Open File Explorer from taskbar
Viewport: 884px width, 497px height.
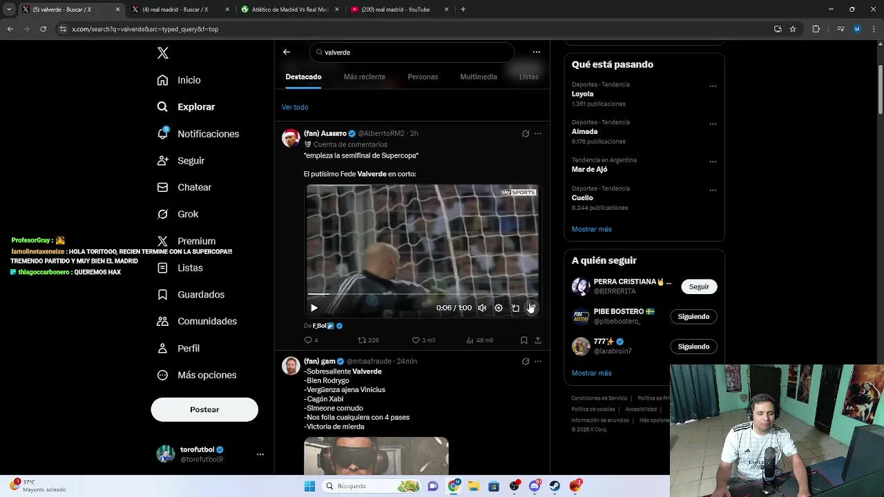click(474, 486)
